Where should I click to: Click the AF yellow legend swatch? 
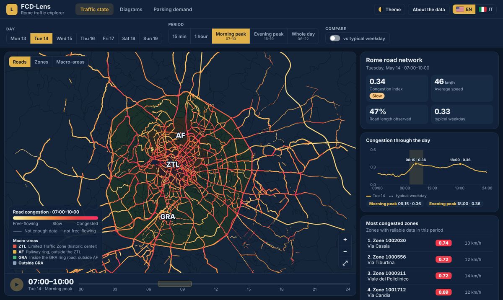15,252
